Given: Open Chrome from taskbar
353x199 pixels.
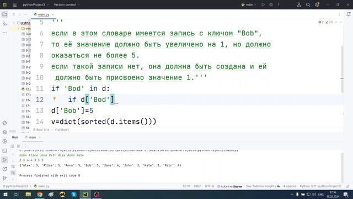Looking at the screenshot, I should tap(40, 194).
